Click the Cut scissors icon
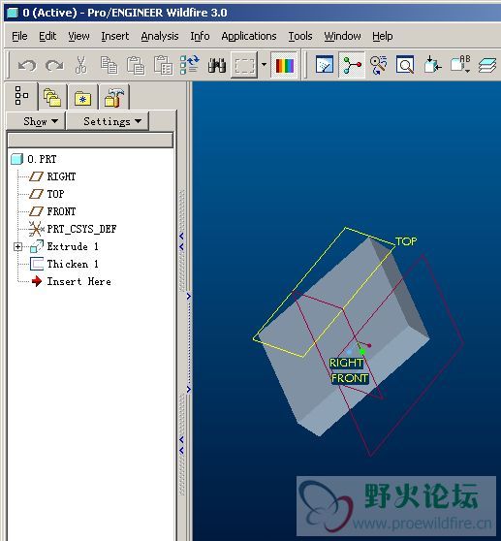Image resolution: width=501 pixels, height=541 pixels. tap(81, 65)
